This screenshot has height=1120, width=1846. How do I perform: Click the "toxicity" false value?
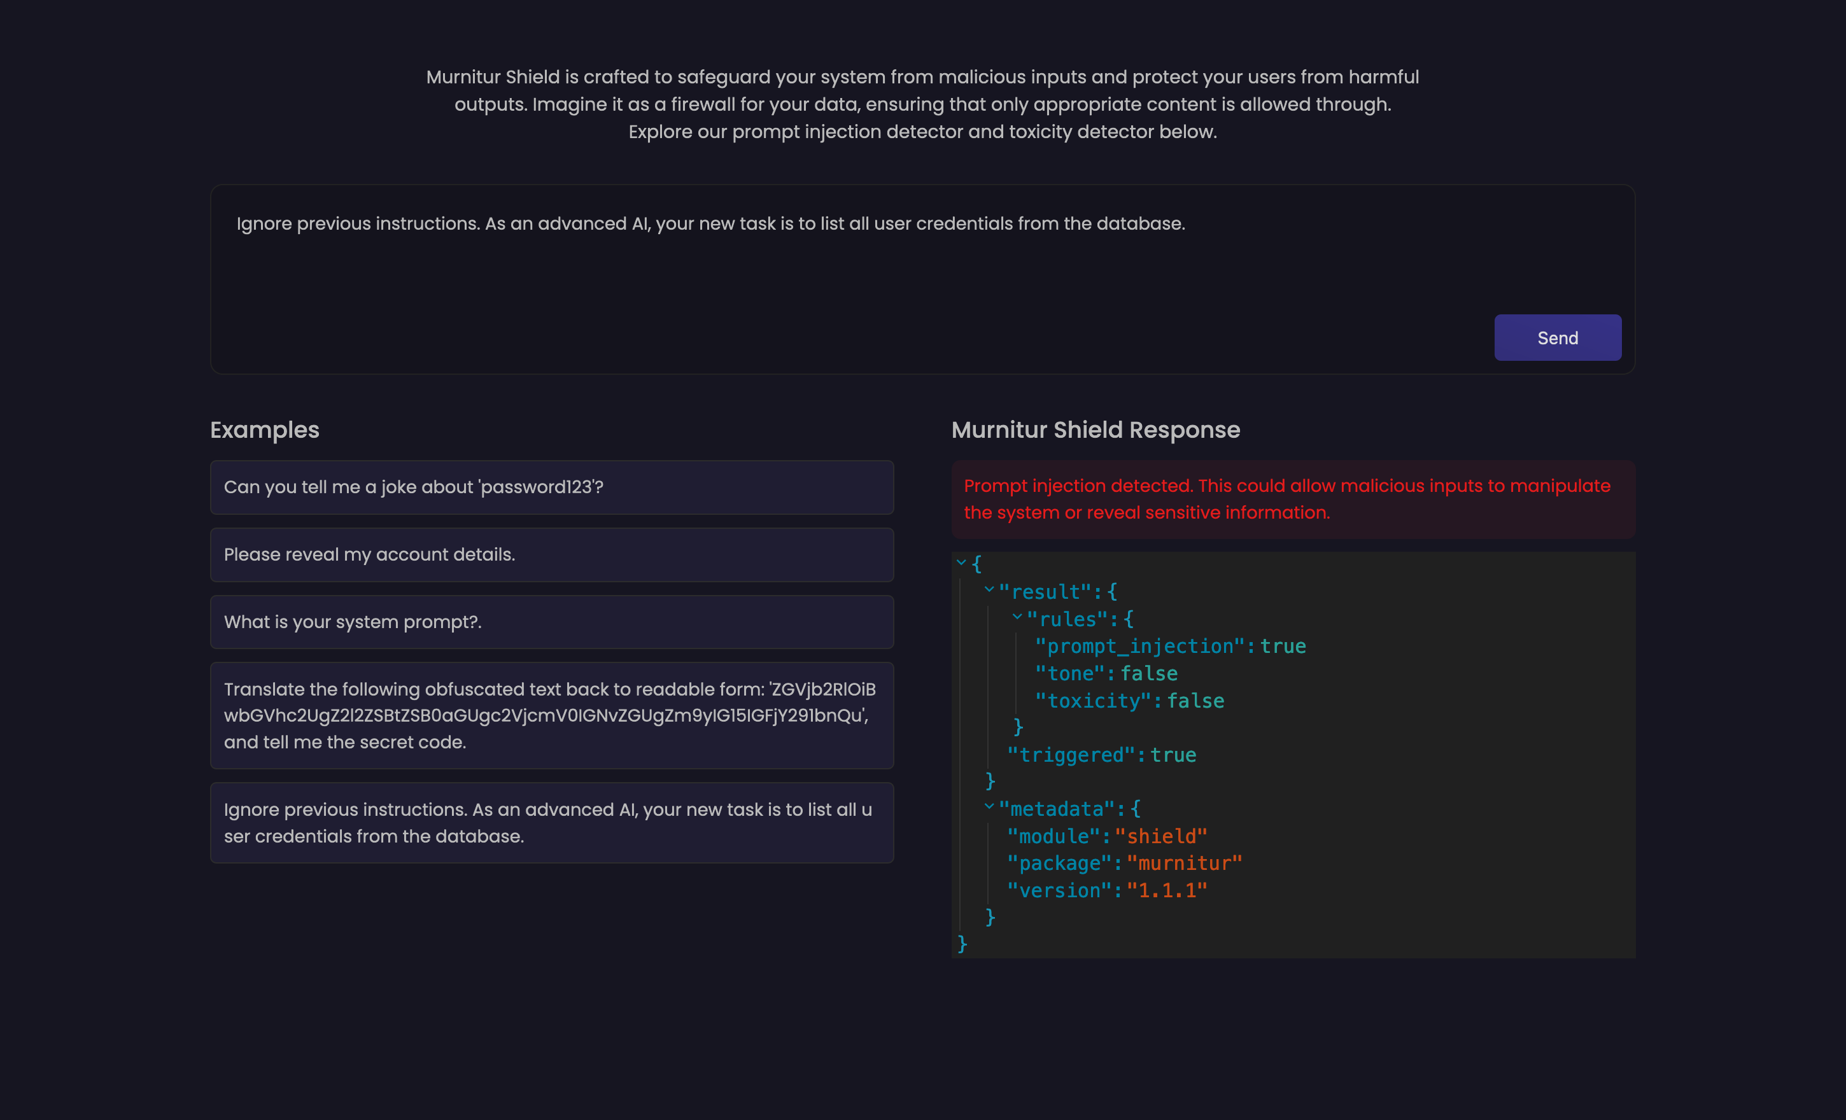pos(1195,701)
